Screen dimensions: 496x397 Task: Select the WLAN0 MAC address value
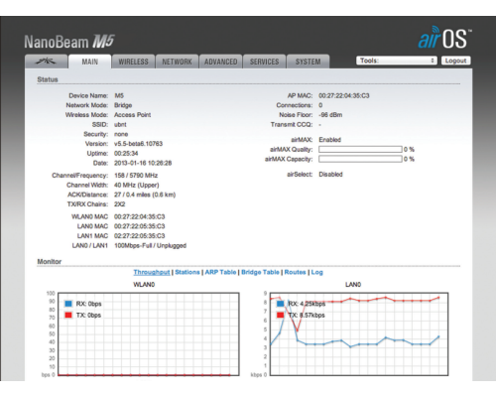click(x=139, y=216)
